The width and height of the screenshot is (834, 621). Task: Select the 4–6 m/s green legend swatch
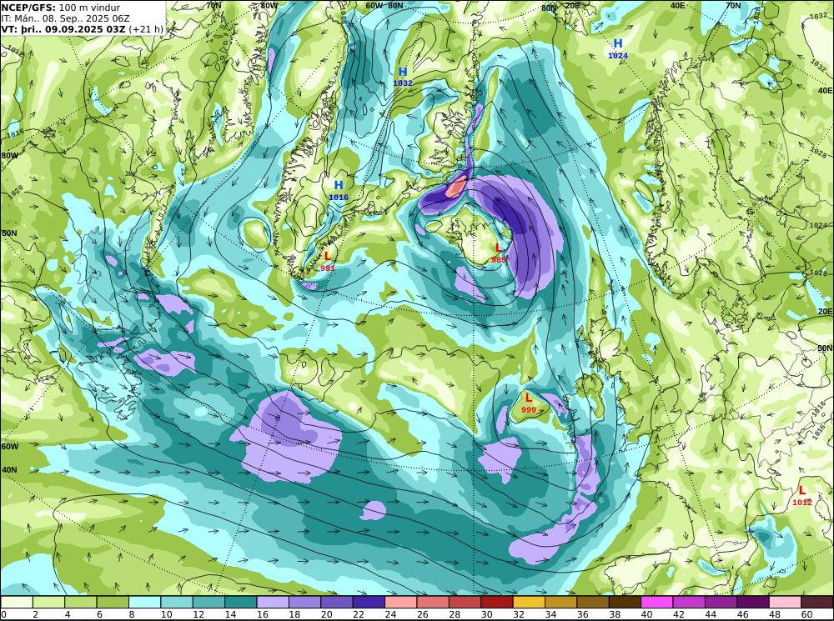pos(81,602)
